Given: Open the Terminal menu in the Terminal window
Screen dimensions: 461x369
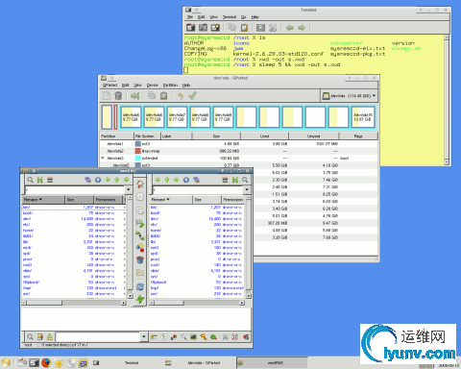Looking at the screenshot, I should 230,16.
